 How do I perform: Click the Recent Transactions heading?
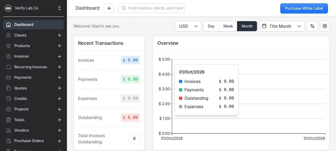101,43
